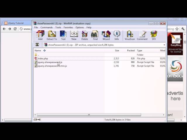
Task: Click the SFX toolbar icon
Action: [x=154, y=35]
